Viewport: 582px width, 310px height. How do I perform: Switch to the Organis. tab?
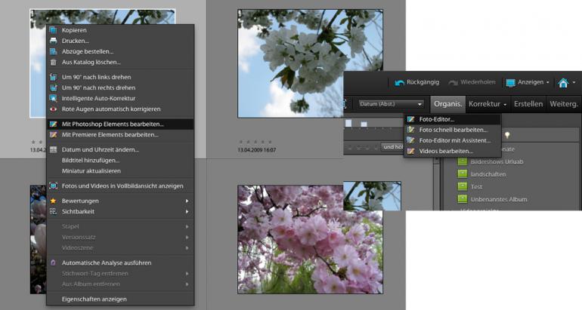(447, 103)
